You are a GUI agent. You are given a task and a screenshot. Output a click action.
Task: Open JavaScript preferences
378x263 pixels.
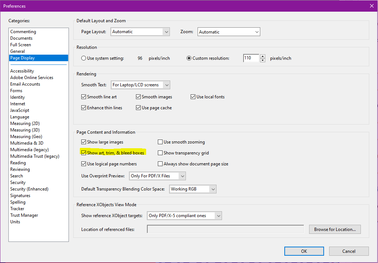click(x=20, y=110)
